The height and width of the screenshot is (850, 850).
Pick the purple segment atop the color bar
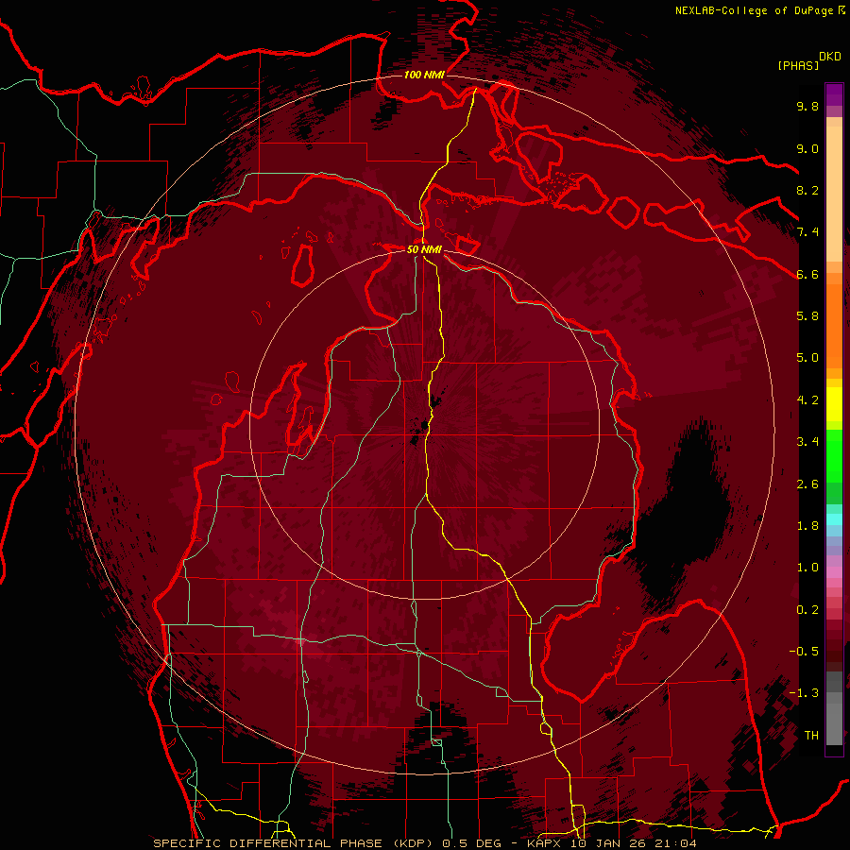[834, 94]
